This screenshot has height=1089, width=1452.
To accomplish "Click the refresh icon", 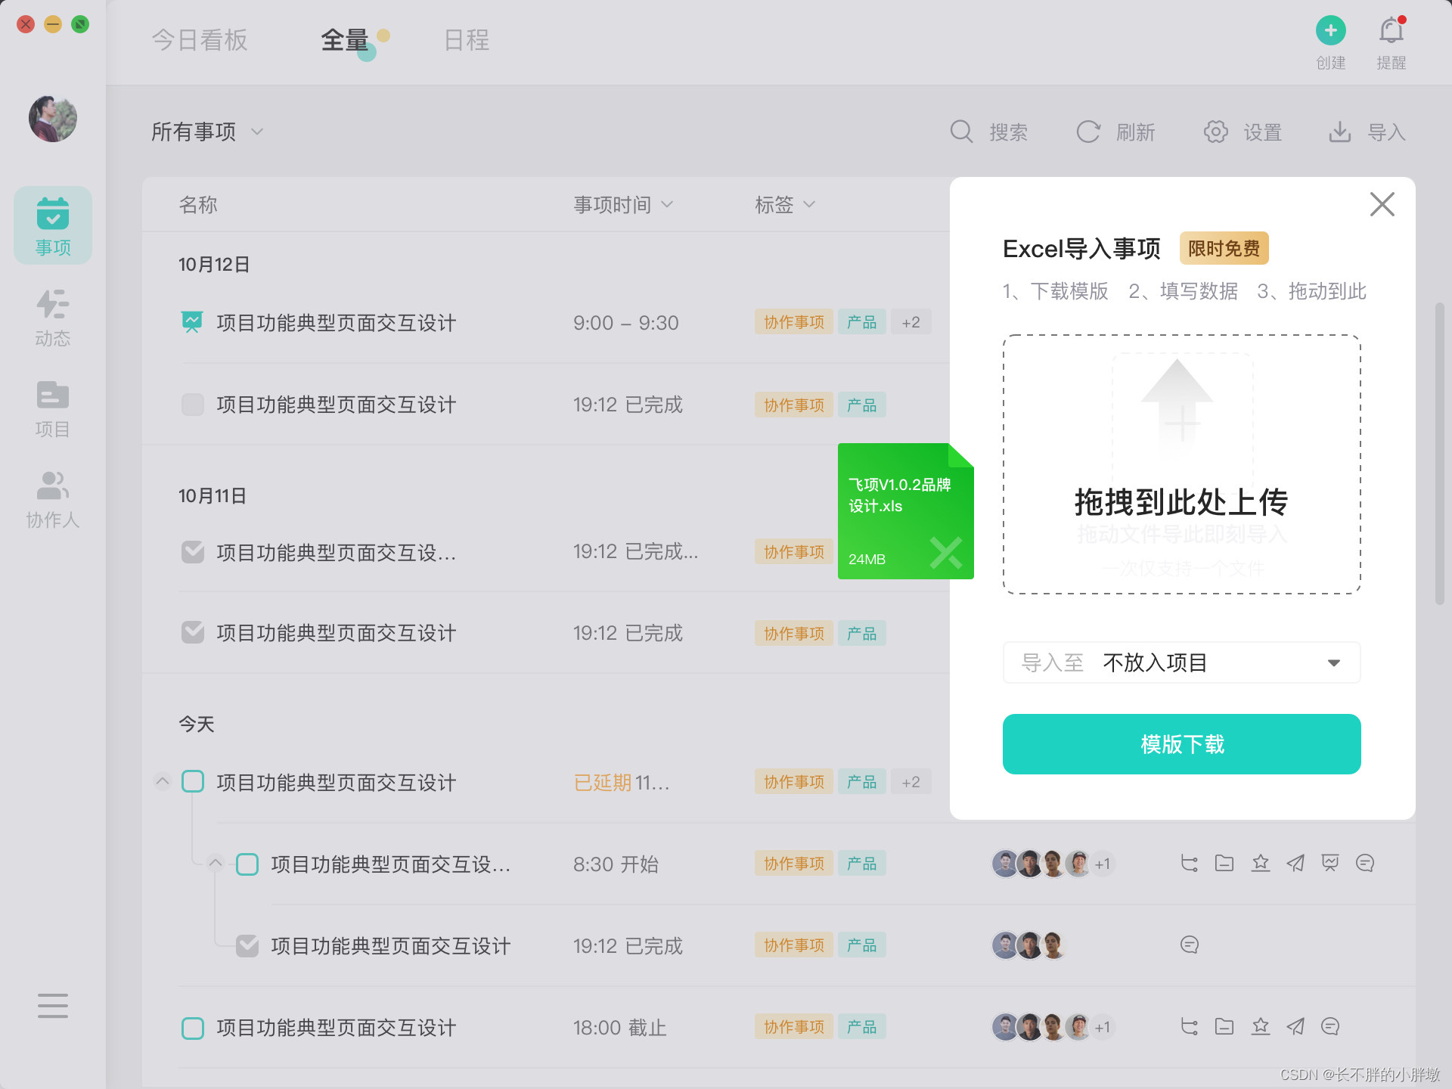I will pyautogui.click(x=1088, y=132).
